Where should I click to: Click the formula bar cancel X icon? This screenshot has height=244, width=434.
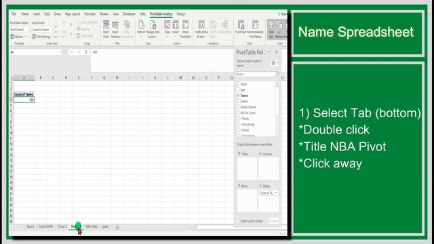pyautogui.click(x=71, y=52)
